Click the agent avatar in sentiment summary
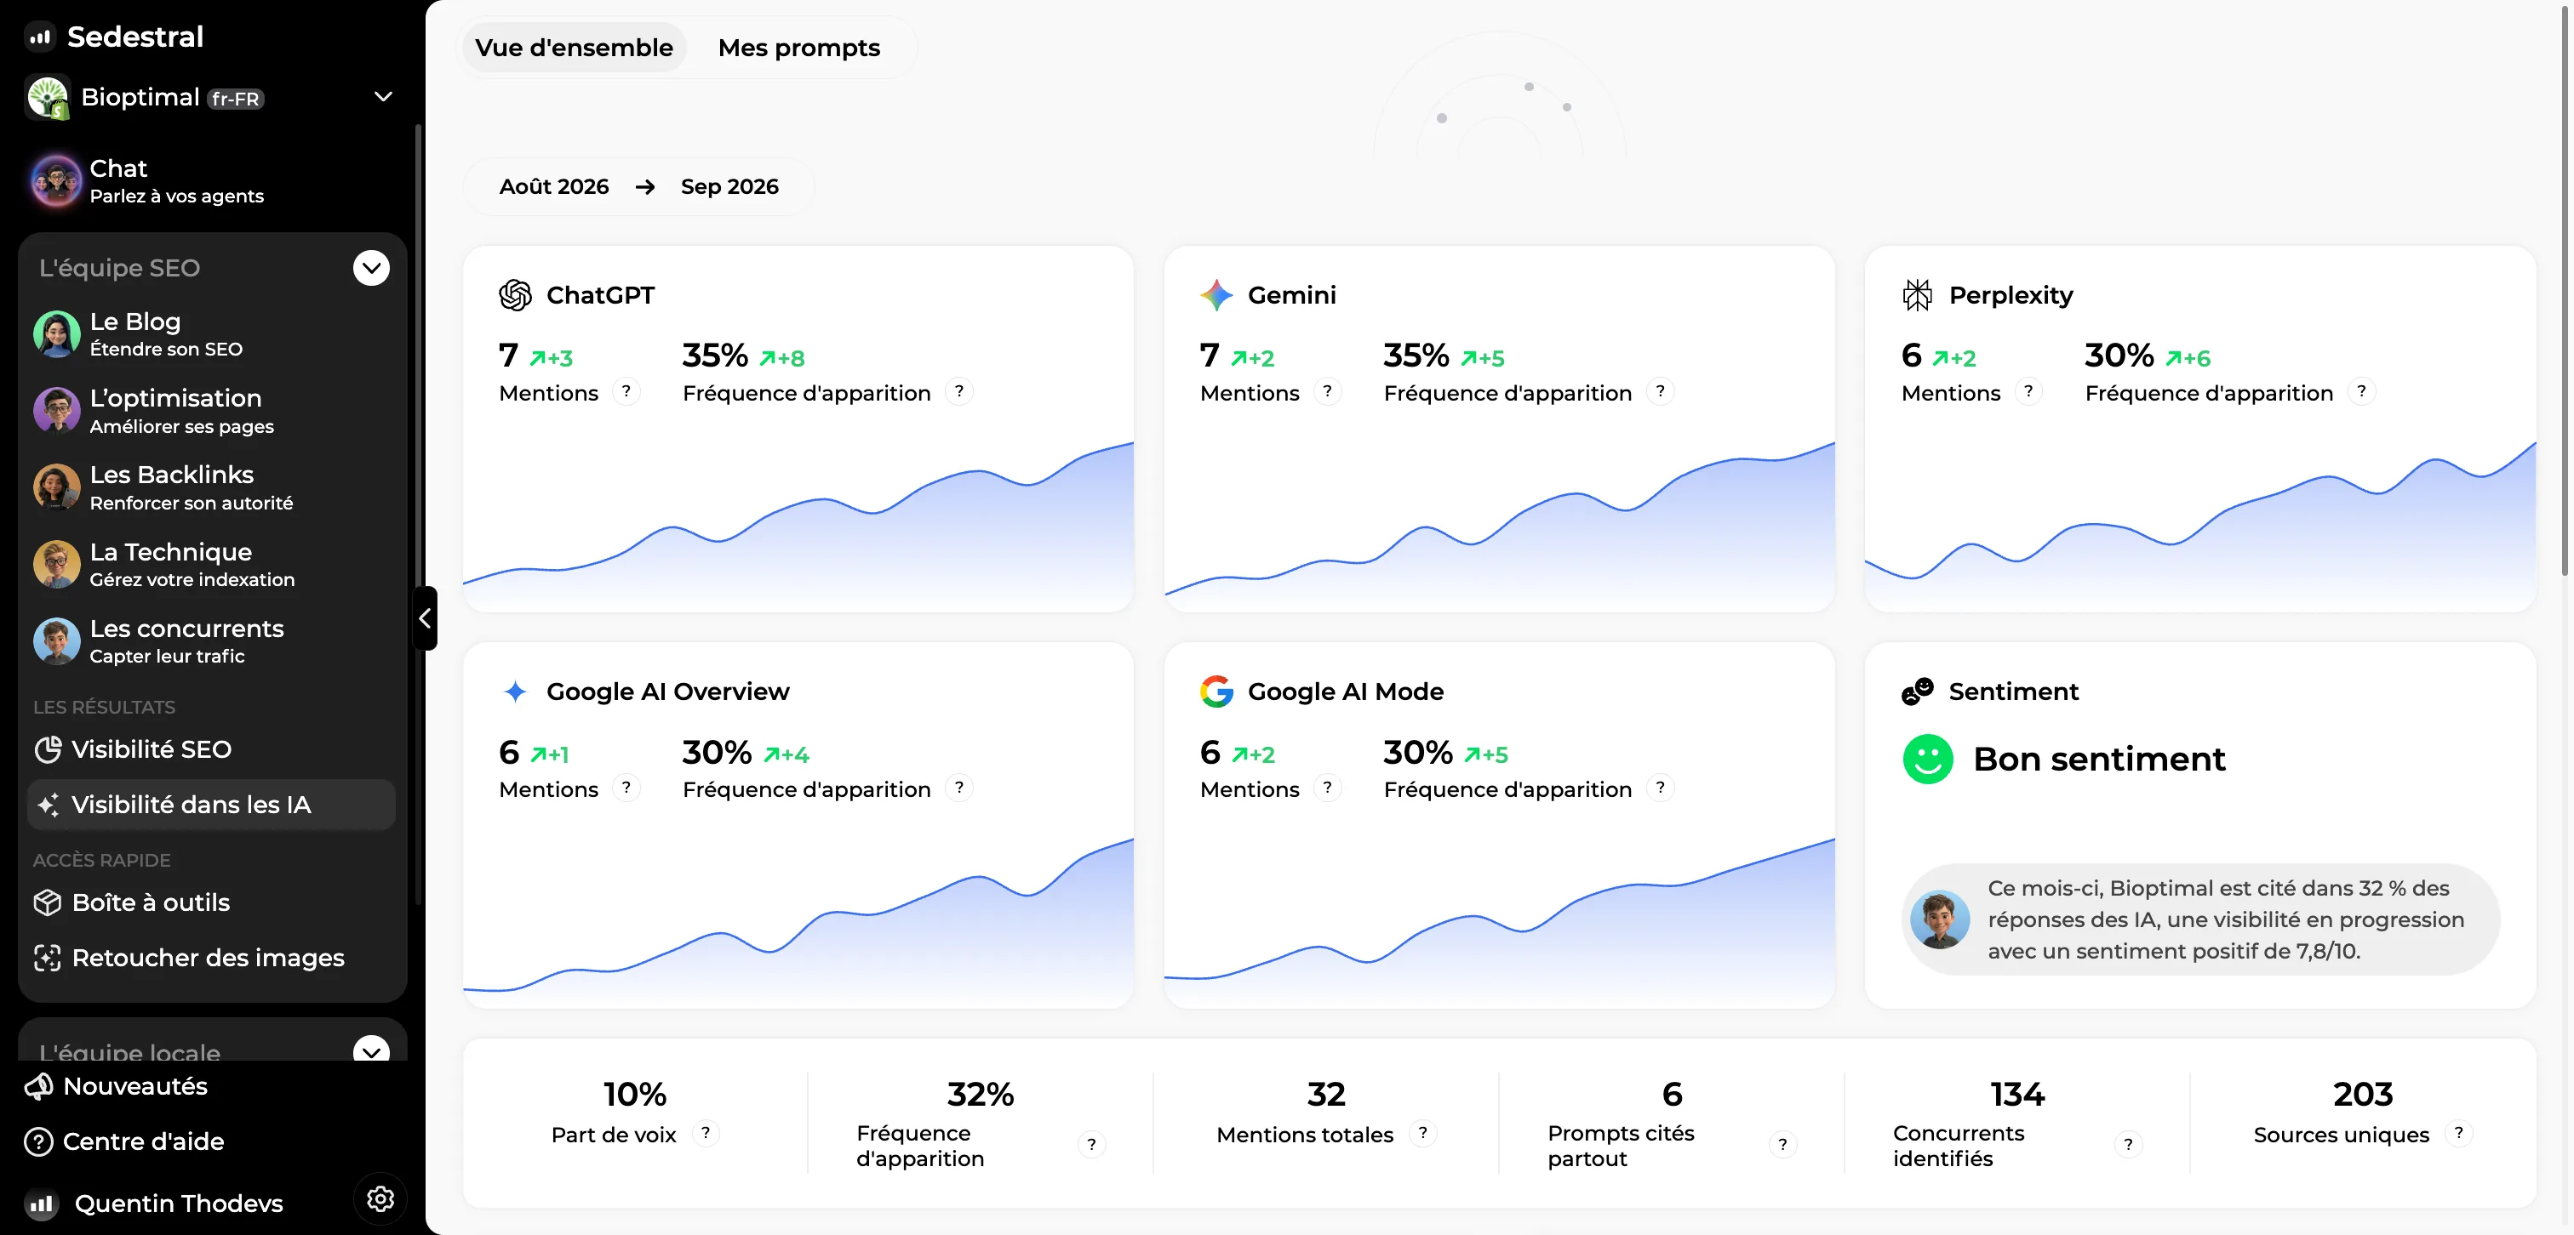 pyautogui.click(x=1940, y=919)
